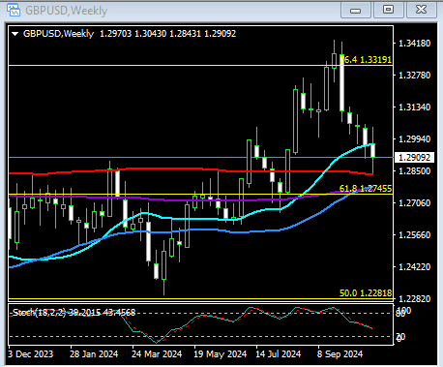Close the GBPUSD,Weekly chart window
Viewport: 443px width, 367px height.
(x=421, y=10)
